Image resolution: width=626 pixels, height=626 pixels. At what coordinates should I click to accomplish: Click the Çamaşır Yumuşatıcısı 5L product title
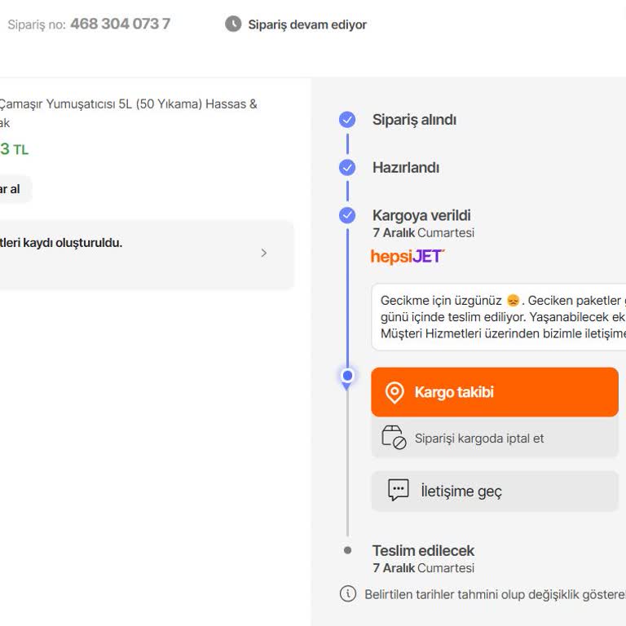[128, 113]
